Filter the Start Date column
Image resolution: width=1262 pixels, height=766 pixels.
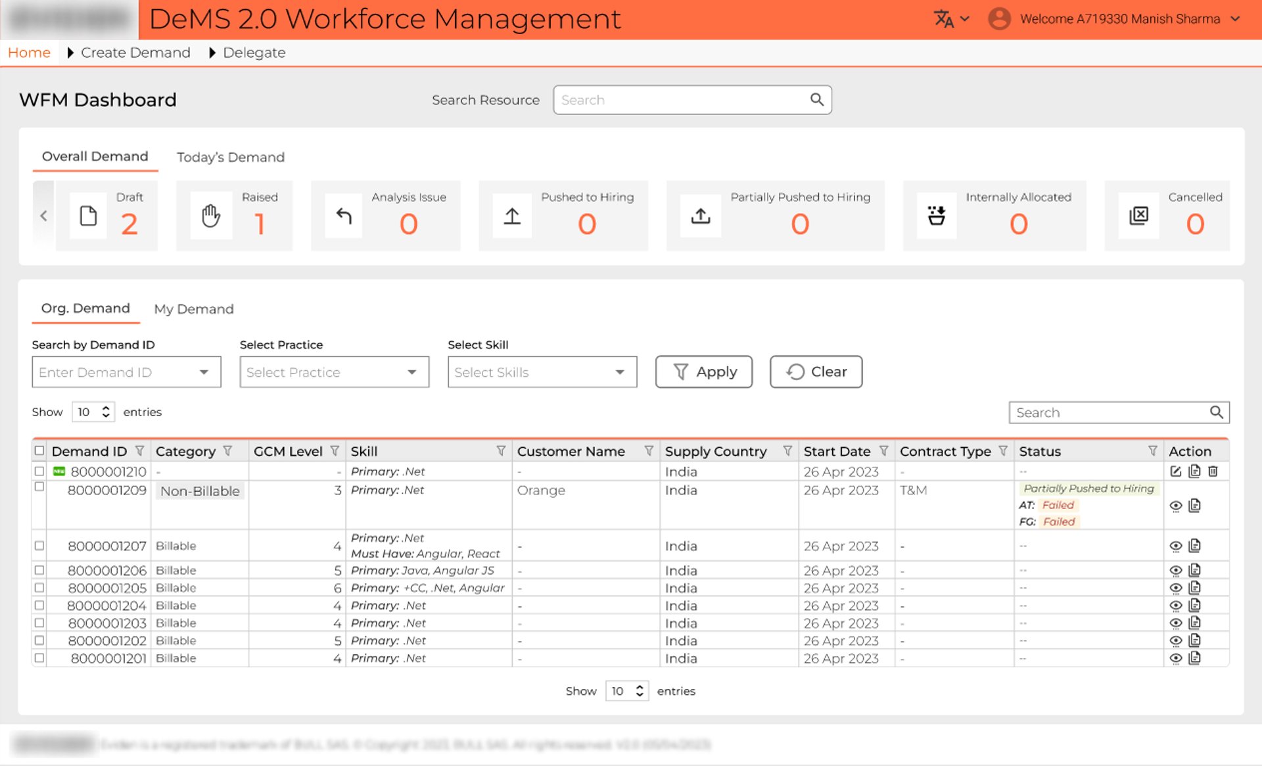pyautogui.click(x=883, y=451)
